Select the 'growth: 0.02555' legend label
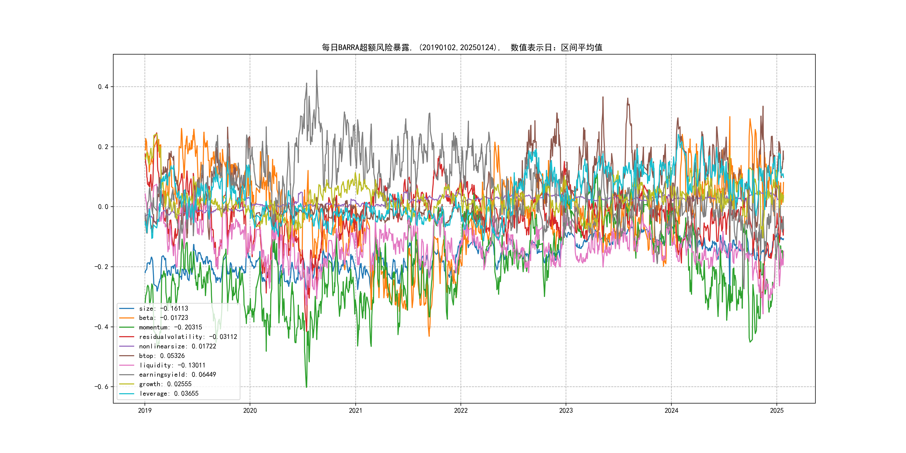 (x=165, y=384)
